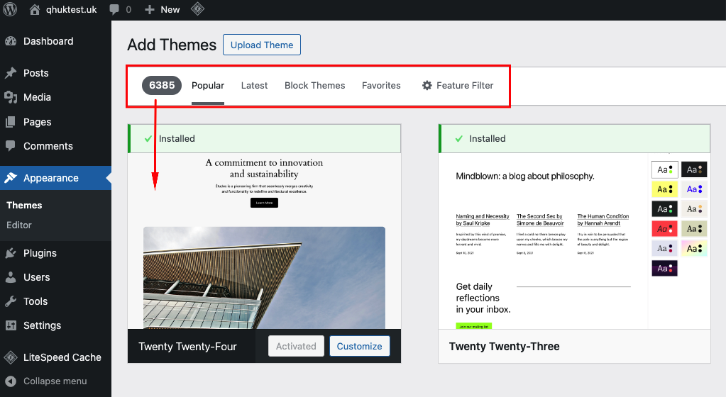Click the plus icon next to New
This screenshot has height=397, width=726.
pyautogui.click(x=149, y=10)
